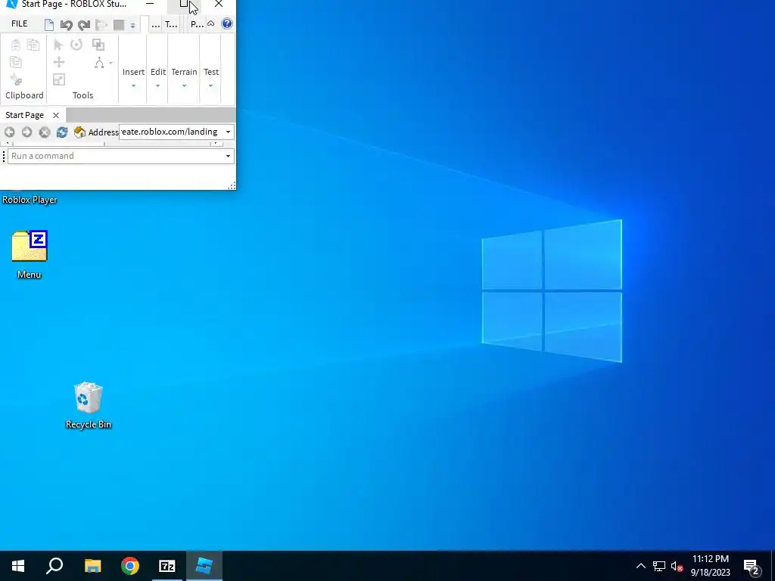
Task: Open the Address history dropdown arrow
Action: [x=228, y=132]
